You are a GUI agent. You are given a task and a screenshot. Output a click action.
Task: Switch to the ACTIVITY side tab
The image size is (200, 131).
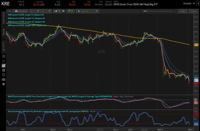[x=4, y=47]
